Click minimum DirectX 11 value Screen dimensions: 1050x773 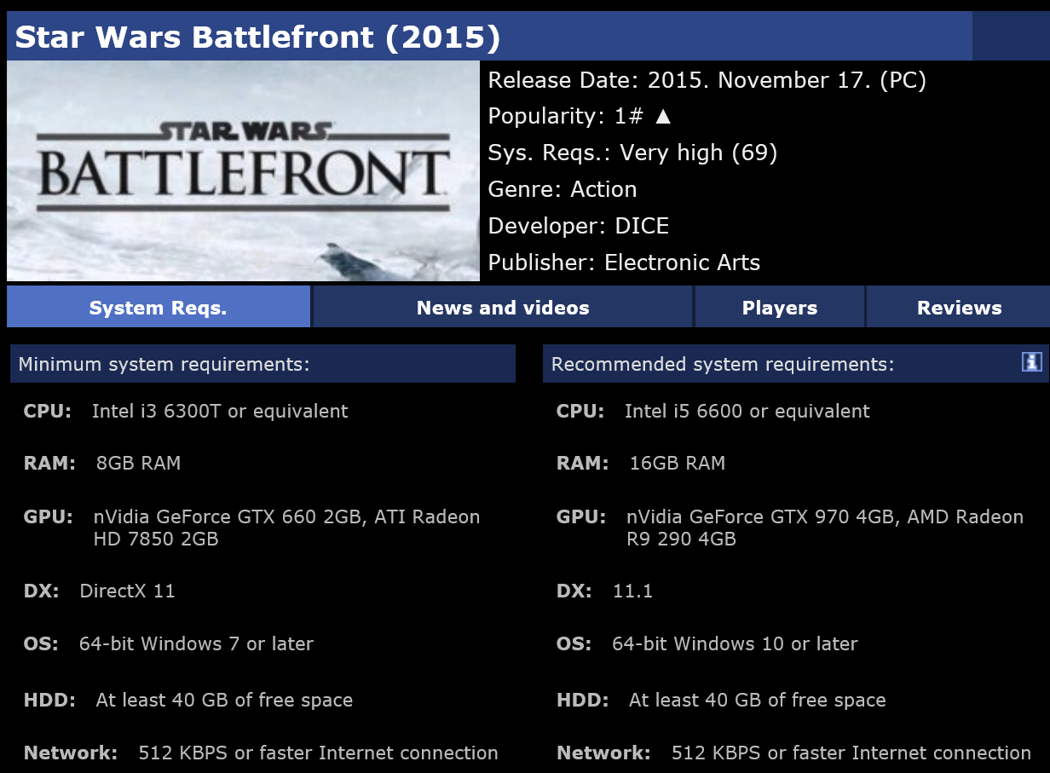point(128,591)
